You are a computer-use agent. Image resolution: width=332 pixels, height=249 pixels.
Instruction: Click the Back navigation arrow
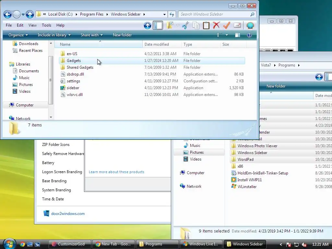click(8, 14)
